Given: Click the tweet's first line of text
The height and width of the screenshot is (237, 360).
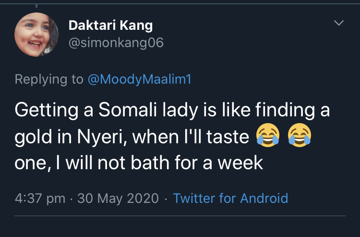Looking at the screenshot, I should (x=172, y=111).
